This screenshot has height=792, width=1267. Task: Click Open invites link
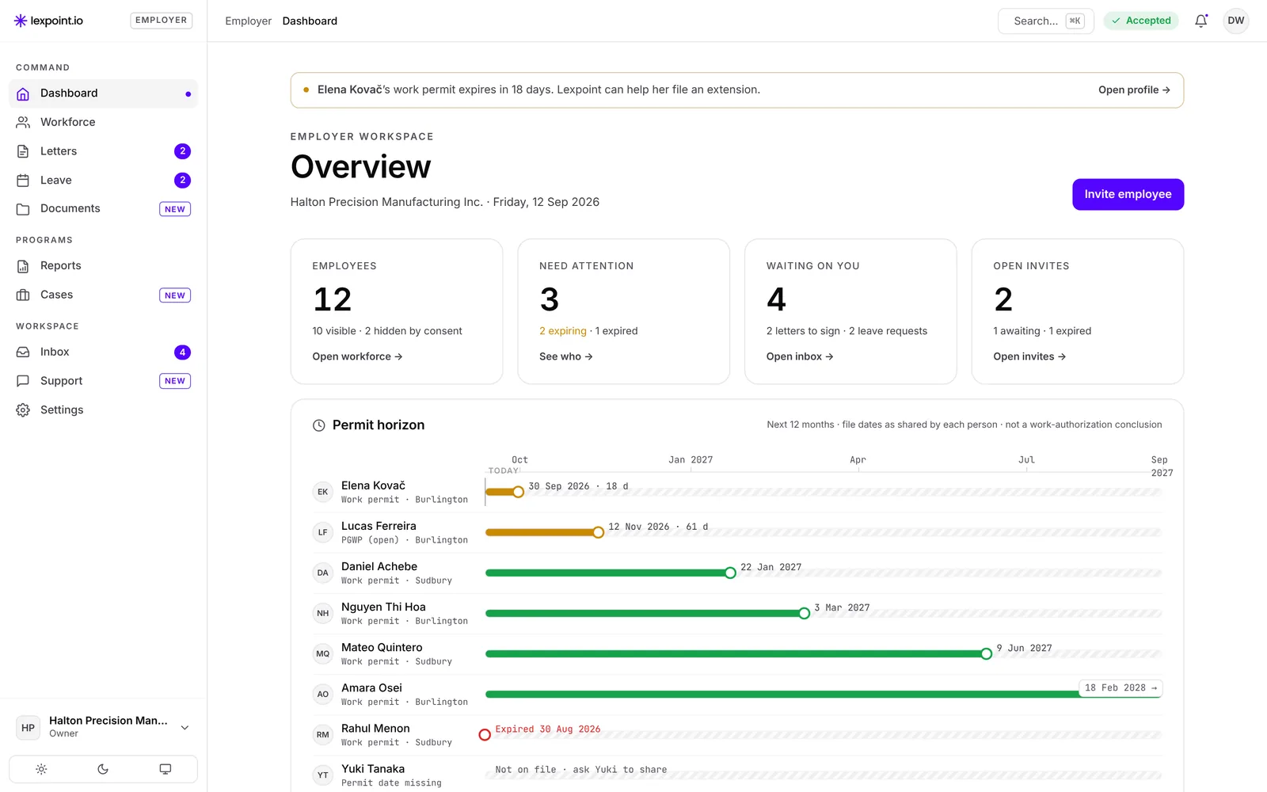1029,356
